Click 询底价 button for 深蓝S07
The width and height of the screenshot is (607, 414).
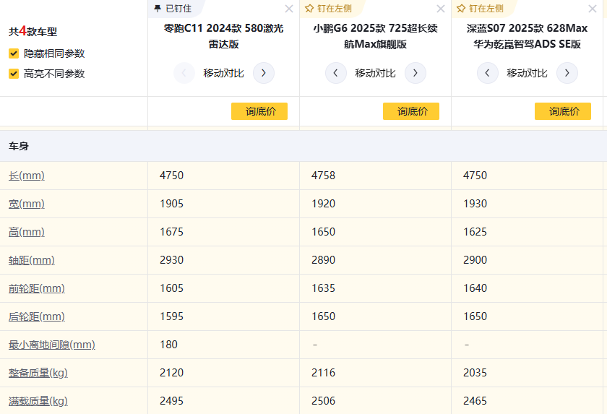click(563, 111)
